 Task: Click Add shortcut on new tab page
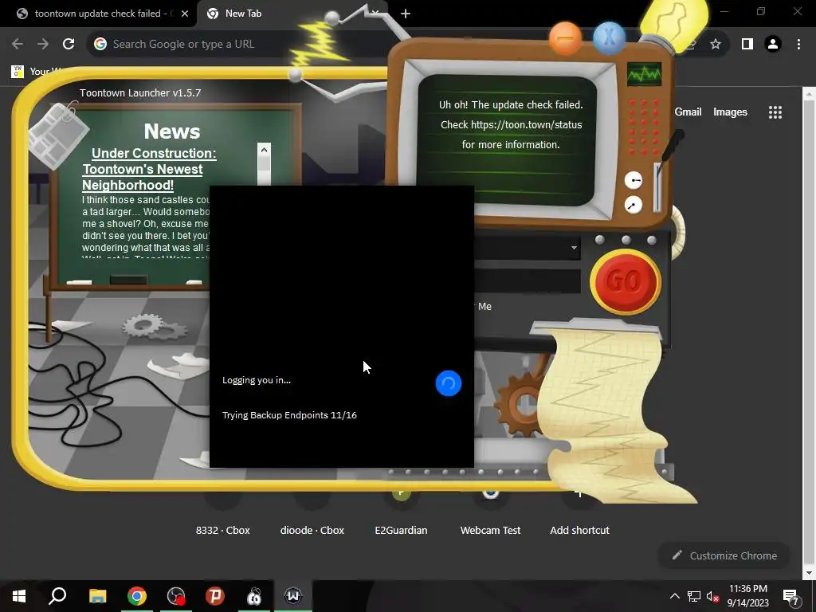point(580,530)
